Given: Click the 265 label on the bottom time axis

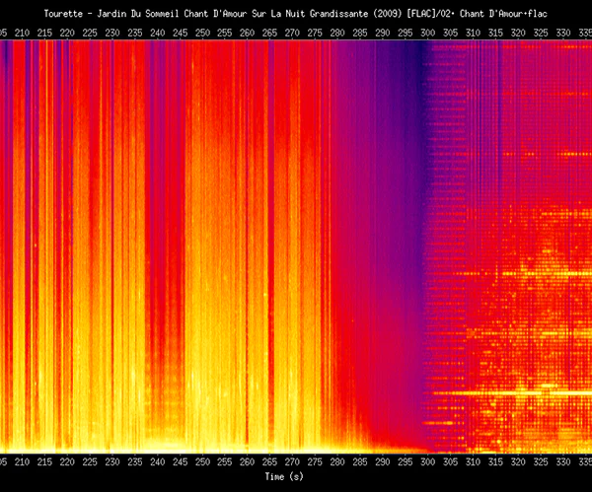Looking at the screenshot, I should [270, 461].
